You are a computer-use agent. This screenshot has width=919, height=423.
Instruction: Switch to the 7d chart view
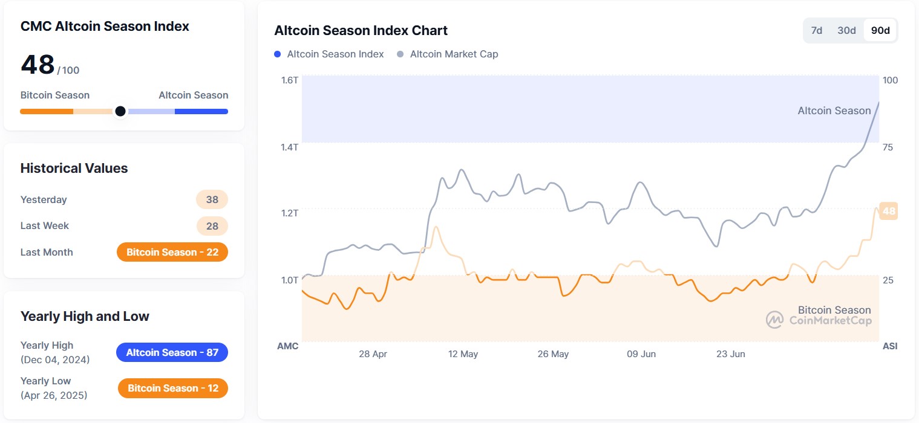pos(816,30)
